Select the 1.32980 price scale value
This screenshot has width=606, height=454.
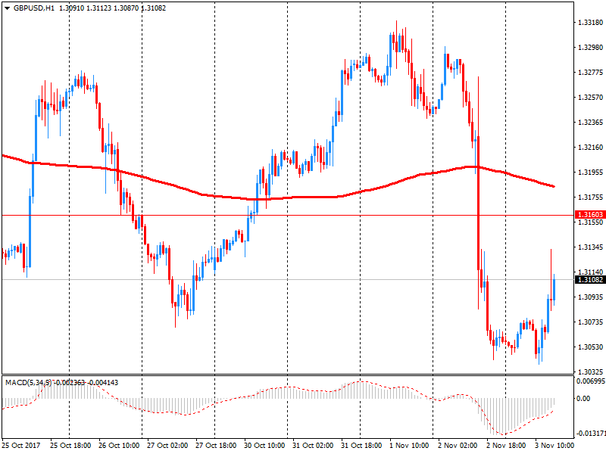(x=590, y=48)
